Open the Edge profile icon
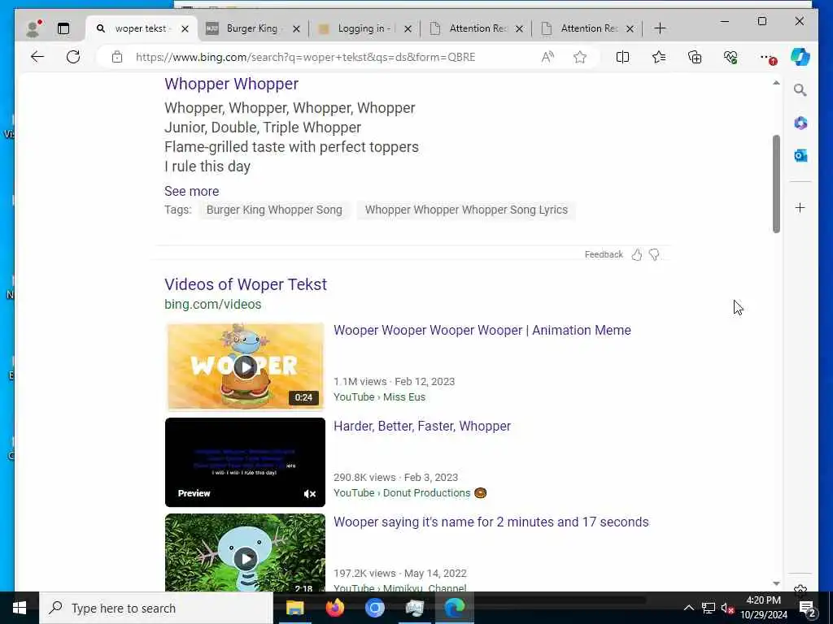833x624 pixels. point(34,28)
